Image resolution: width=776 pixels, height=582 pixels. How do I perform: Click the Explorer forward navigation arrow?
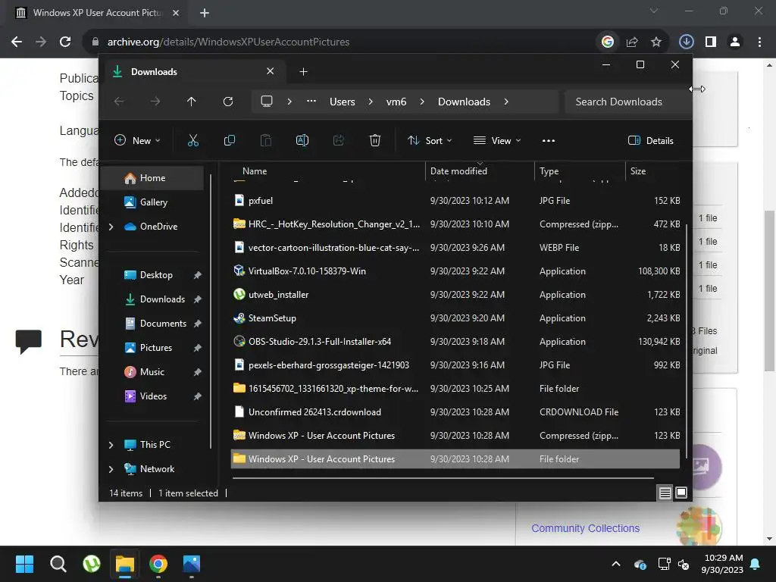155,102
